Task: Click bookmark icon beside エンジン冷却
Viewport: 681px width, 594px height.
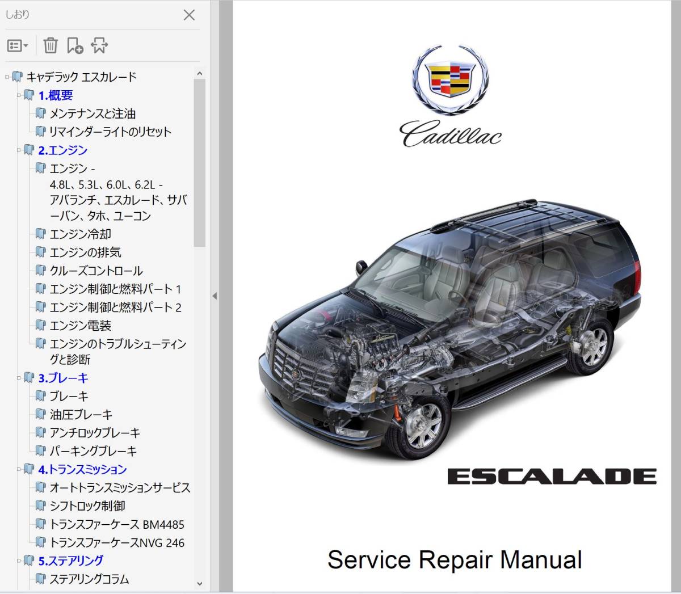Action: [40, 233]
